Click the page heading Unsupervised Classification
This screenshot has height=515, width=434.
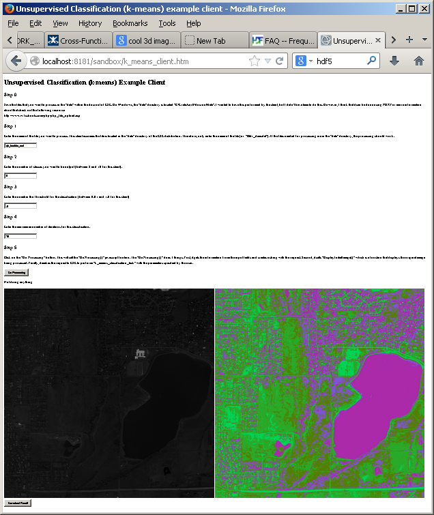click(x=85, y=82)
